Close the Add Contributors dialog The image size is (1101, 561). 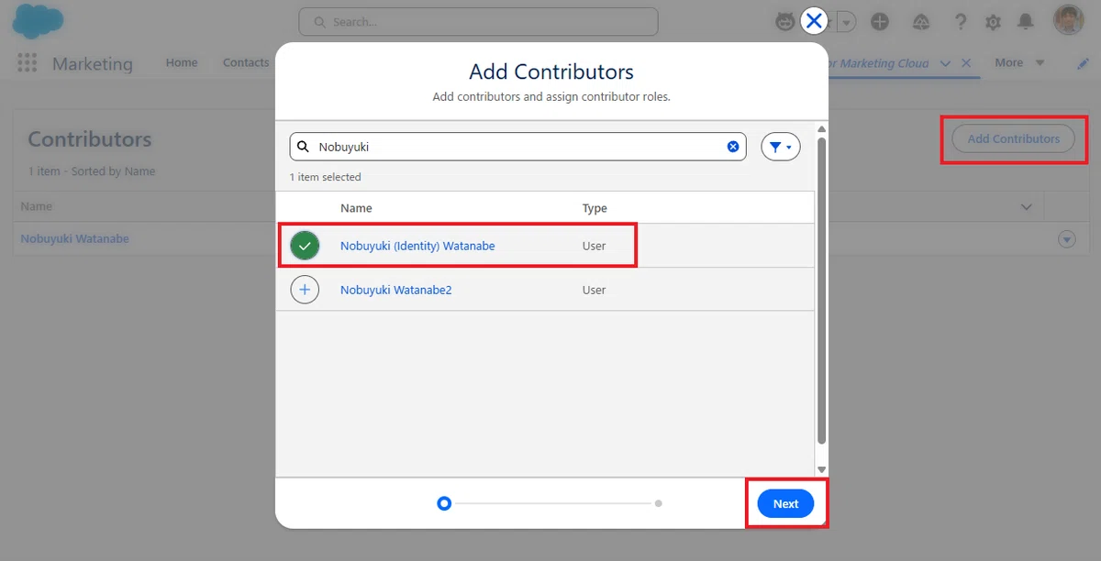(814, 21)
